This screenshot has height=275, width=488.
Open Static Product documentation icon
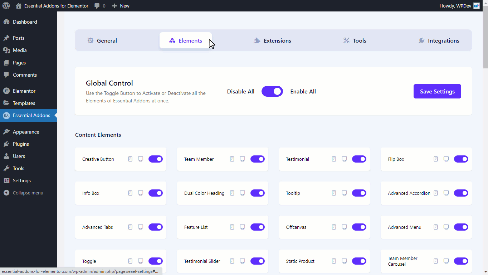click(334, 261)
